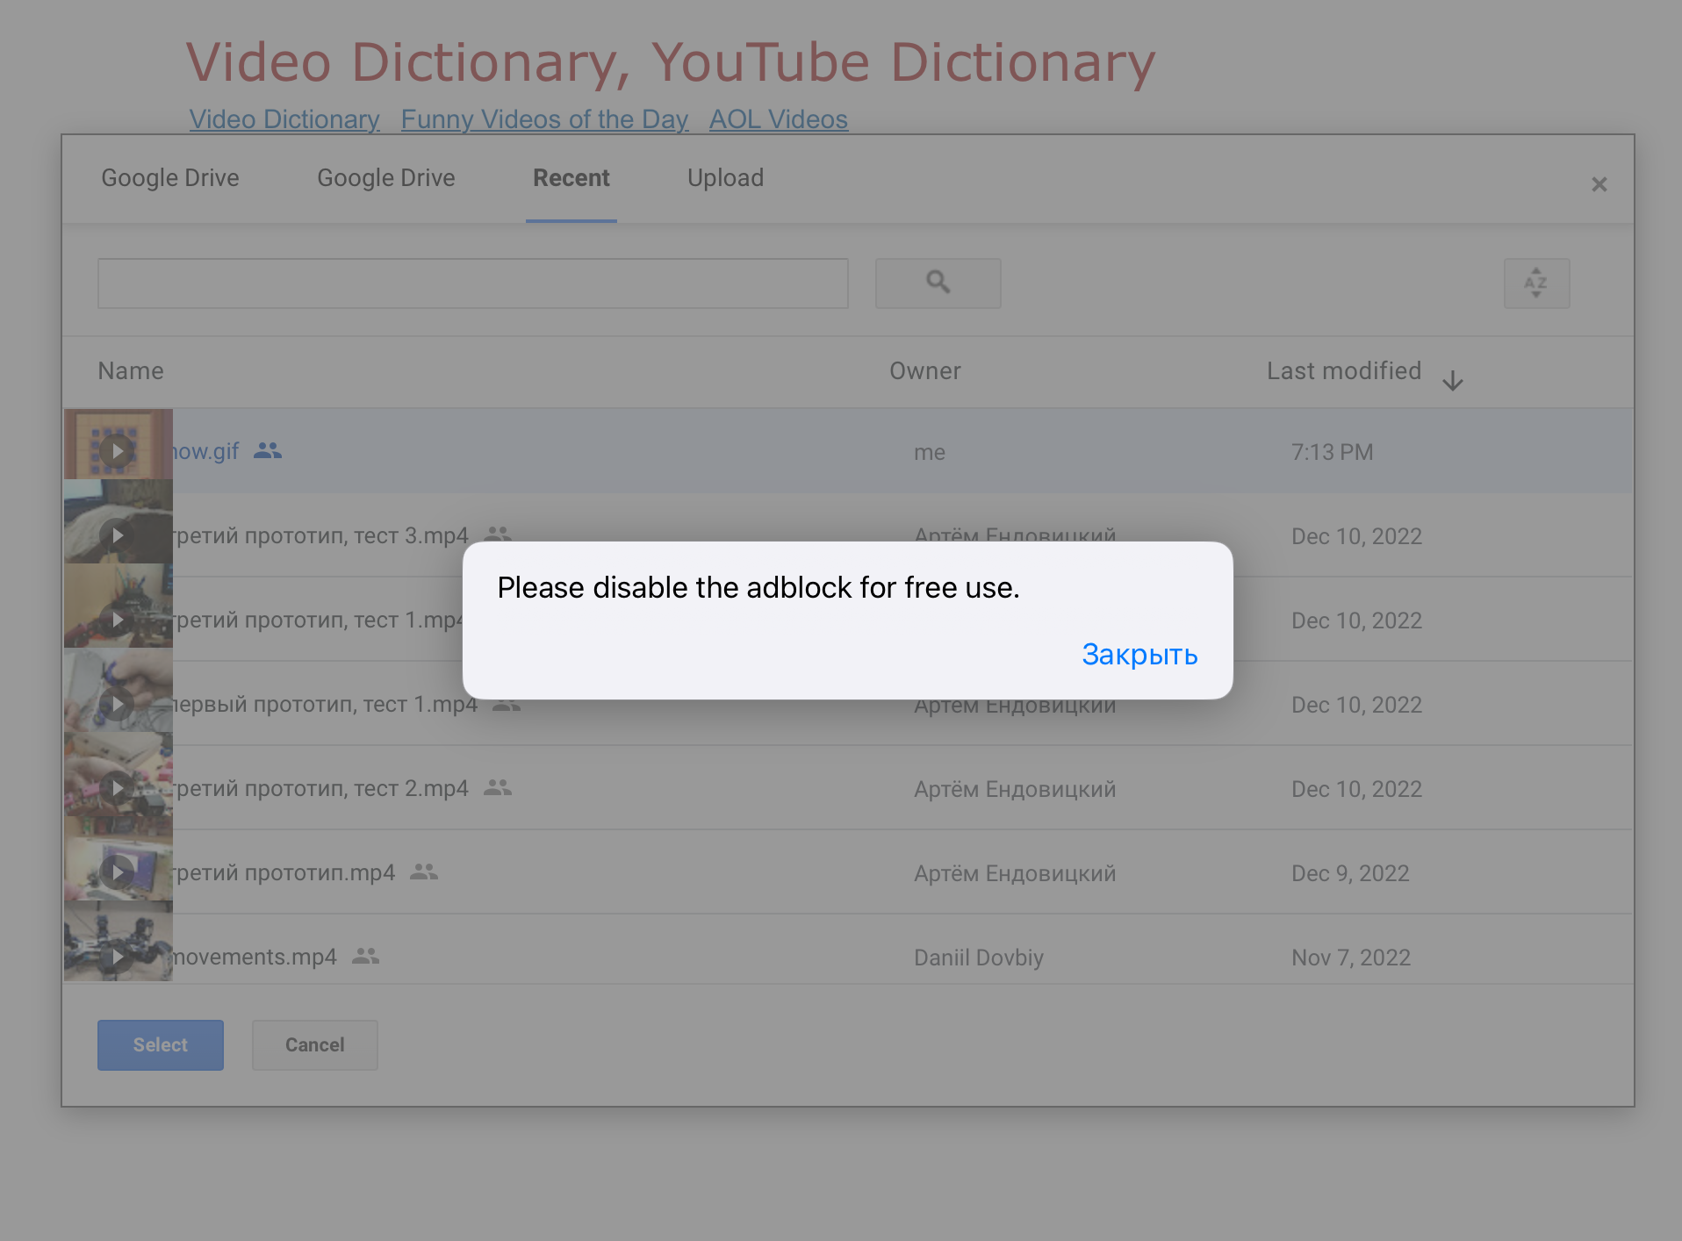This screenshot has height=1241, width=1682.
Task: Click the search magnifier icon
Action: 938,283
